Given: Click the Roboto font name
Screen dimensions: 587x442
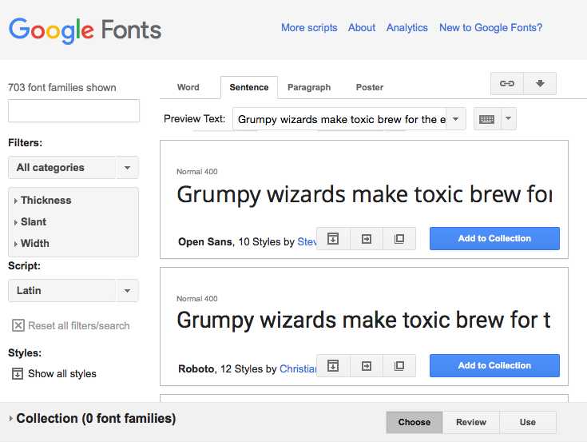Looking at the screenshot, I should pyautogui.click(x=196, y=369).
